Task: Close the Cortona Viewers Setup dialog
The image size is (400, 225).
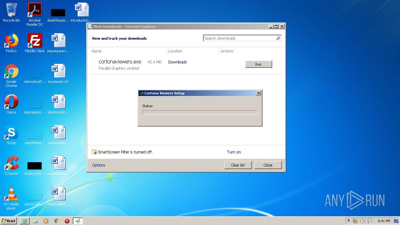Action: point(258,93)
